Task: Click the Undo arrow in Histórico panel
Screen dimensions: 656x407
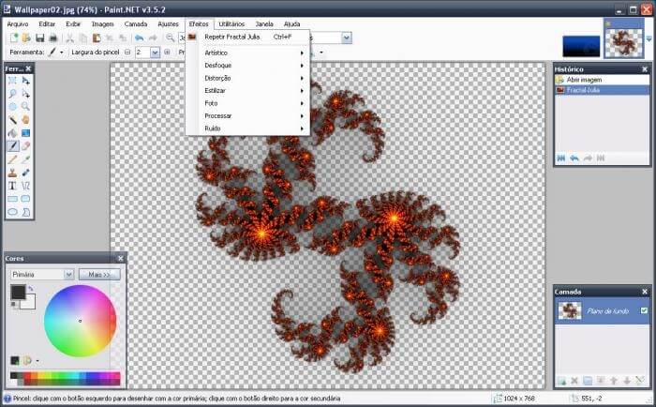Action: (x=574, y=158)
